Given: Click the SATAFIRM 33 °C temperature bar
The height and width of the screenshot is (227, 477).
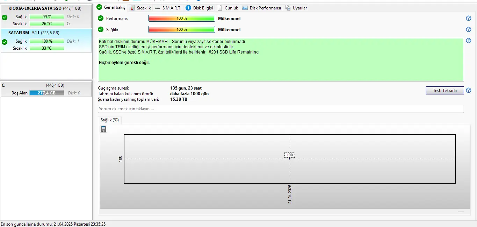Looking at the screenshot, I should click(47, 48).
